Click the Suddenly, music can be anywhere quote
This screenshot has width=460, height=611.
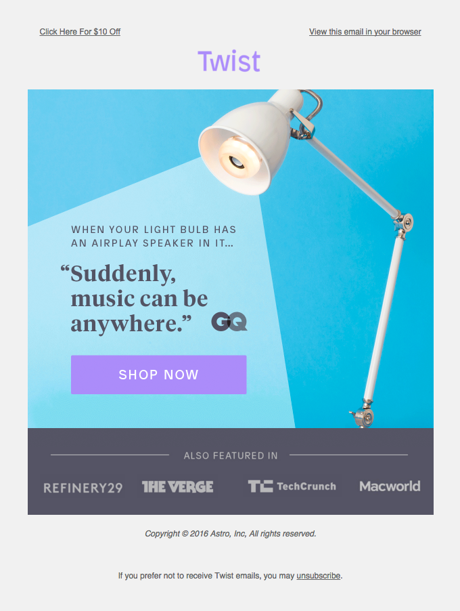pyautogui.click(x=134, y=299)
